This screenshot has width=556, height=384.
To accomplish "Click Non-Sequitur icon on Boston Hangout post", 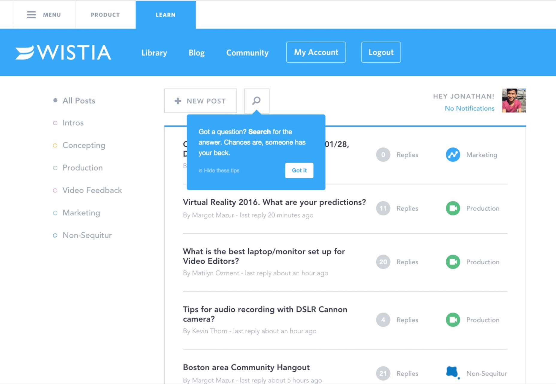I will tap(453, 373).
